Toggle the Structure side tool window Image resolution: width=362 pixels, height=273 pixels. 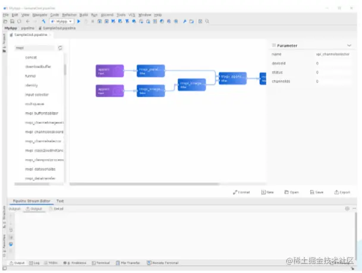point(4,217)
